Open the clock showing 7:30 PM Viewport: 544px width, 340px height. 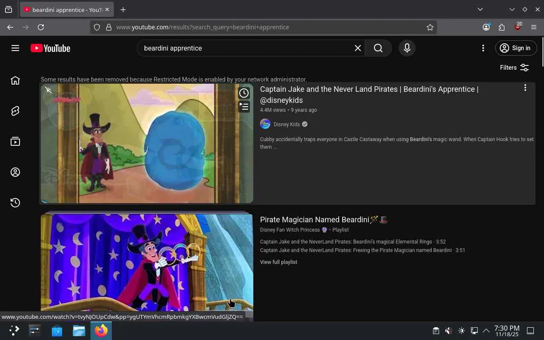pyautogui.click(x=507, y=331)
